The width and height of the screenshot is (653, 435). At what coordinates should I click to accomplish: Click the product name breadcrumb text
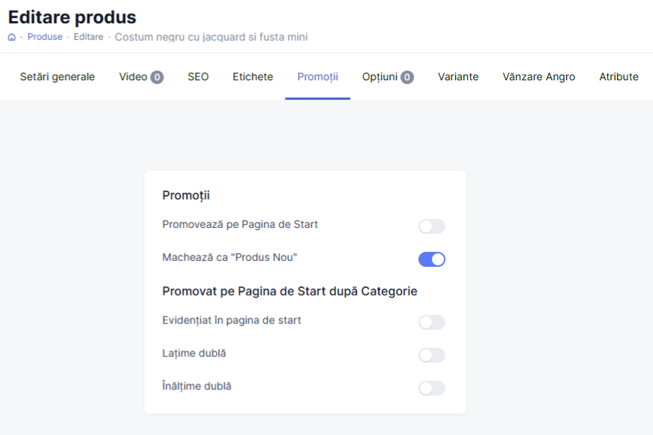pyautogui.click(x=211, y=37)
